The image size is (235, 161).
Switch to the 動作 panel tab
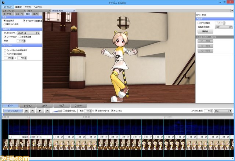pyautogui.click(x=36, y=14)
